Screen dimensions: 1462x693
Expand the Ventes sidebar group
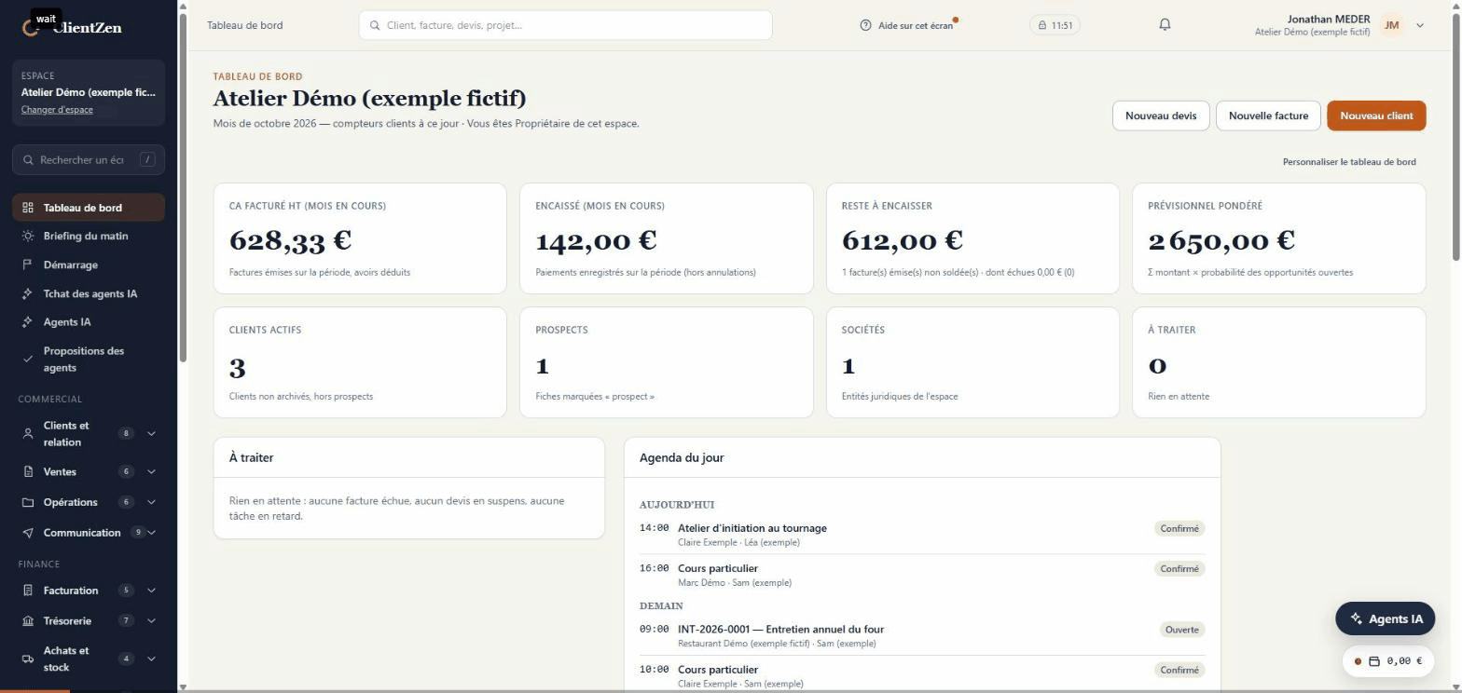[151, 472]
